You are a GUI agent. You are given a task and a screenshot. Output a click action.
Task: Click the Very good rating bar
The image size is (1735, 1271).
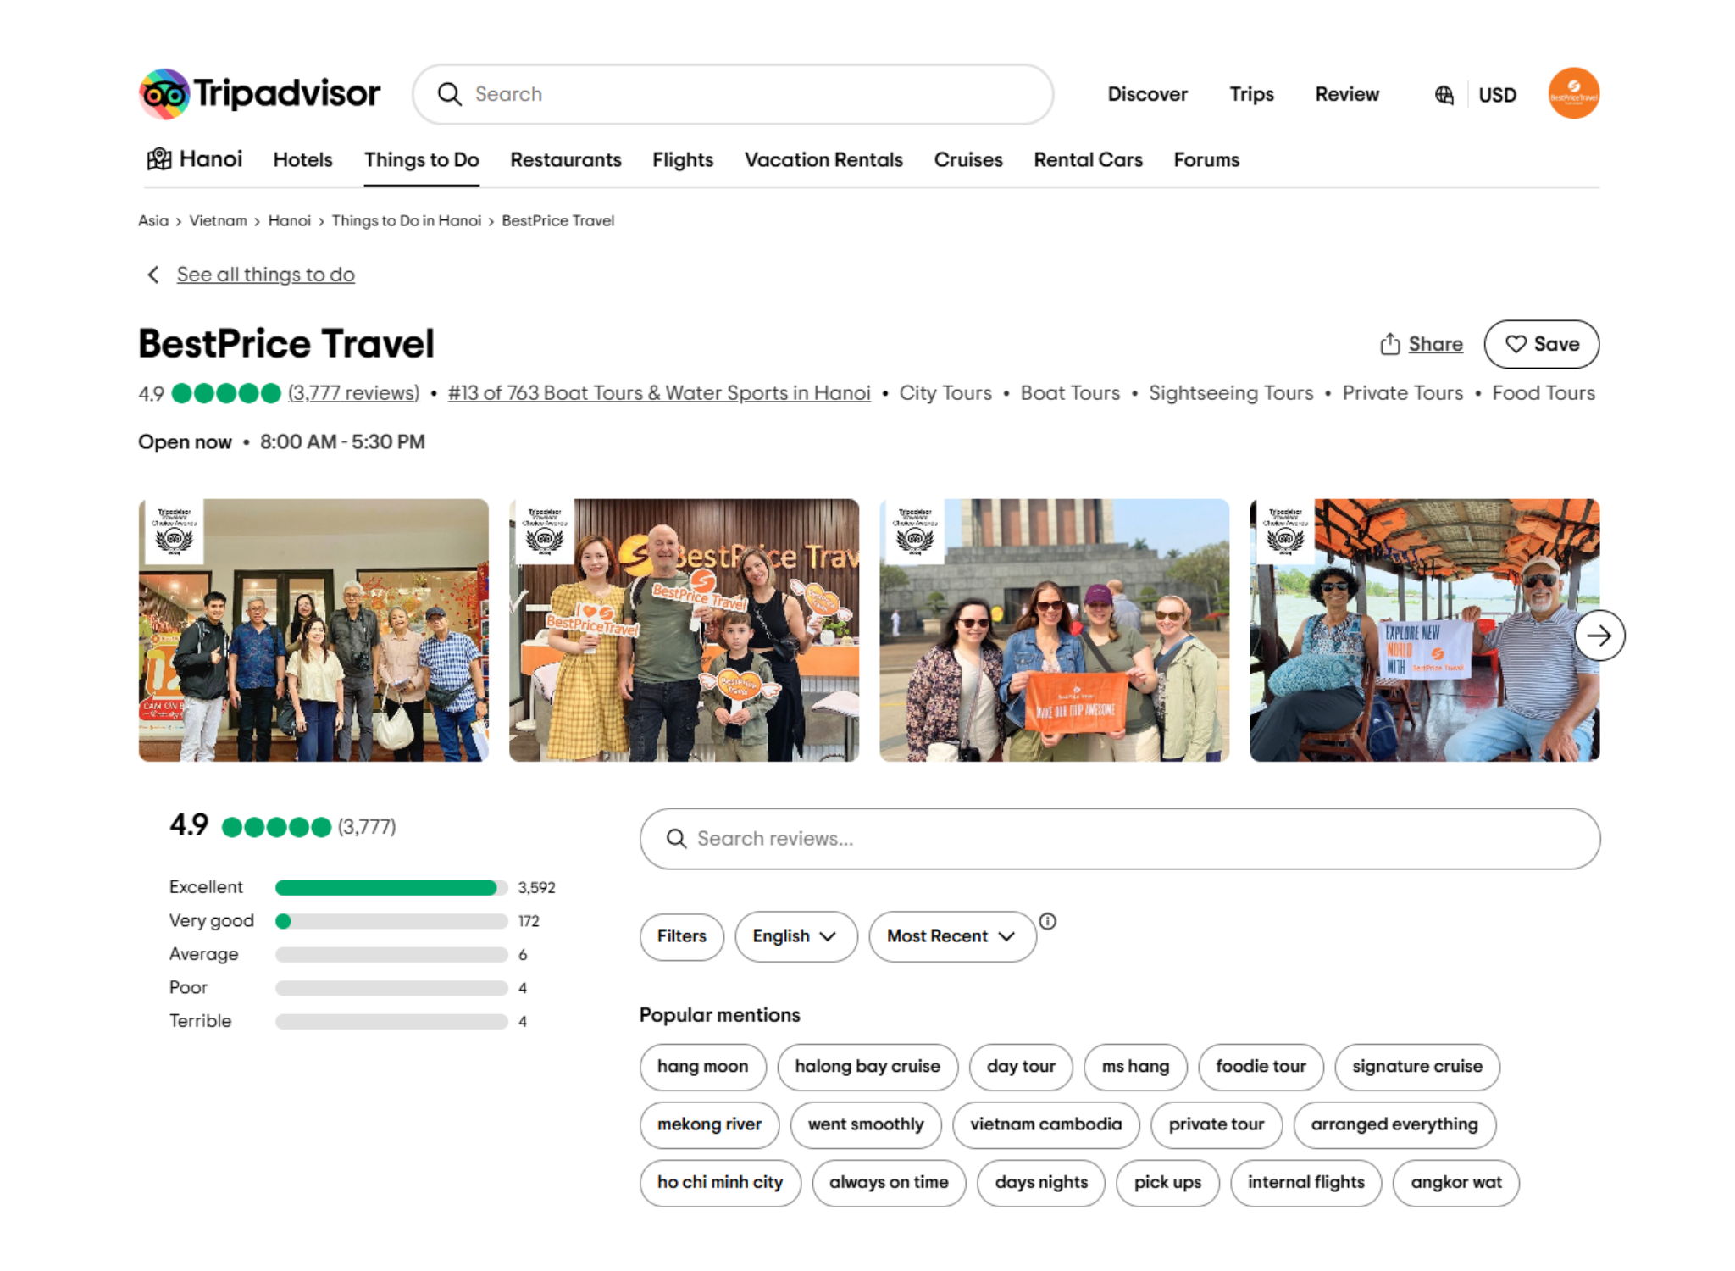pos(388,921)
